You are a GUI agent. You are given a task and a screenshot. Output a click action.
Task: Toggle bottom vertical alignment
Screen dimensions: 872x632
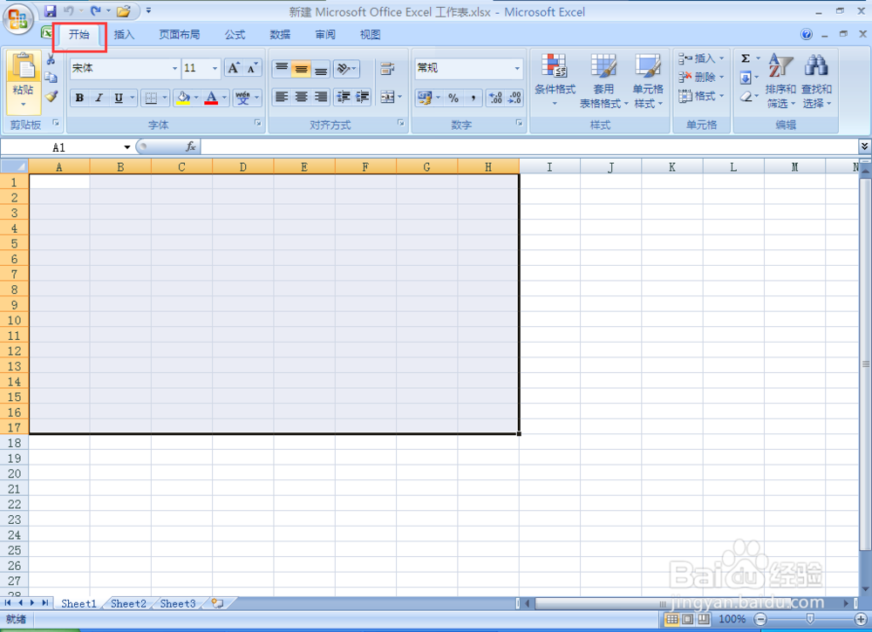[x=320, y=69]
